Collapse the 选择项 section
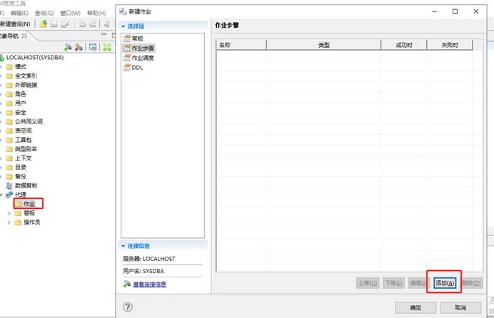The width and height of the screenshot is (494, 318). 123,26
